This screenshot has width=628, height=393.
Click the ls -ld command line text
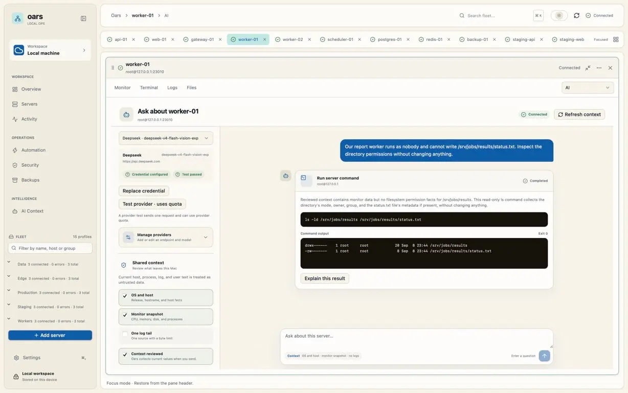pos(363,220)
